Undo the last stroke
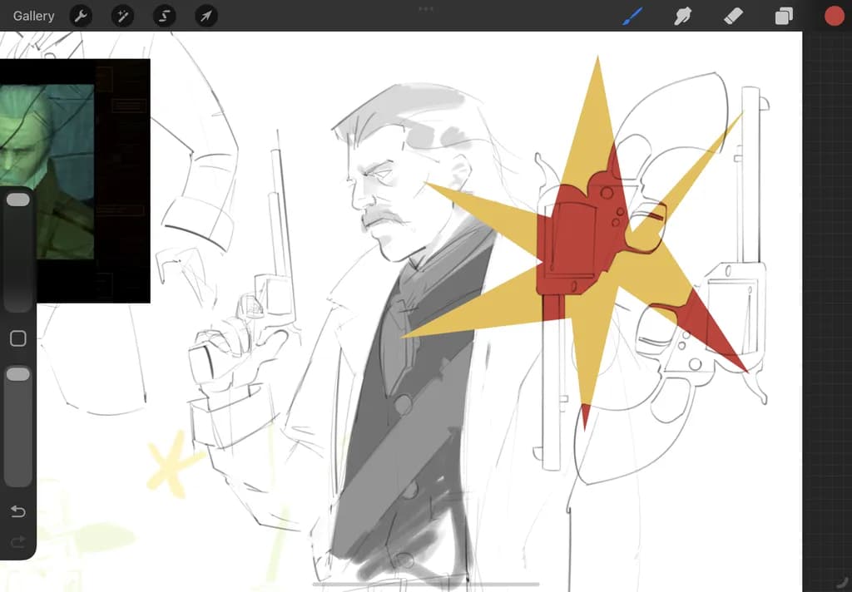The image size is (852, 592). 18,511
